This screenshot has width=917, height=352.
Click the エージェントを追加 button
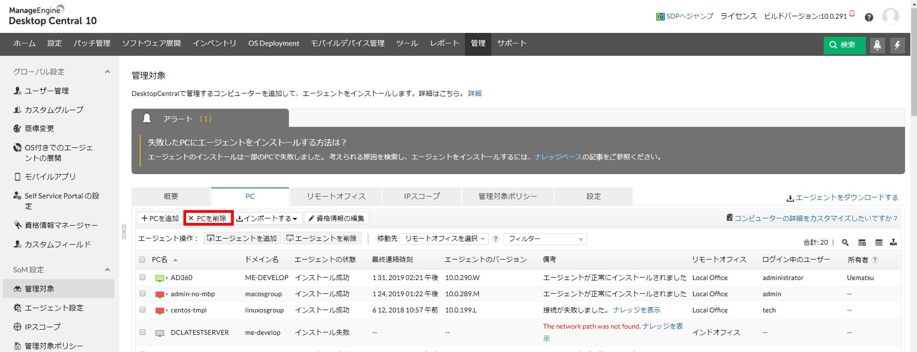pyautogui.click(x=242, y=238)
